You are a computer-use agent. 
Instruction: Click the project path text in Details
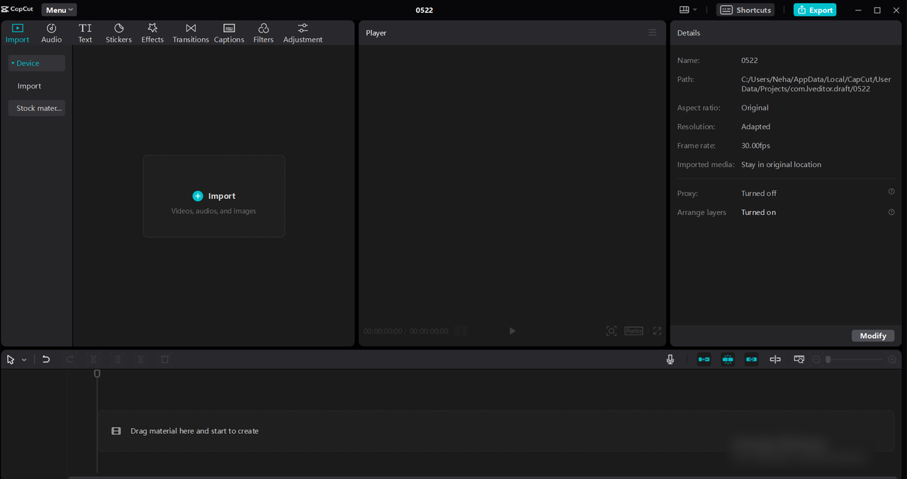click(816, 84)
